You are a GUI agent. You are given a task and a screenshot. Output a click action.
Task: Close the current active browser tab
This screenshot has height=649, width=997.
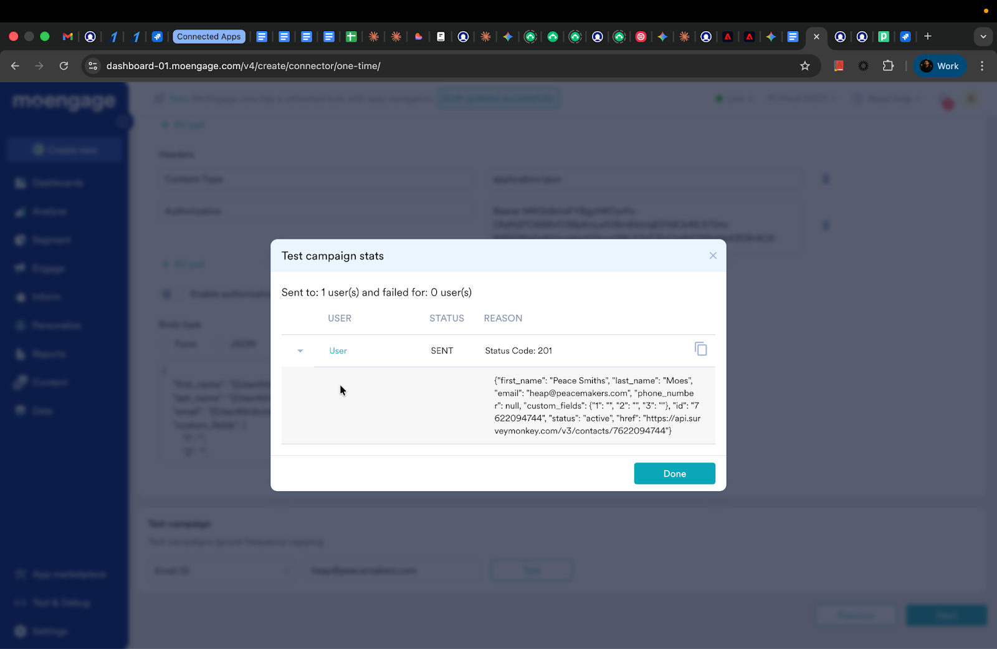point(816,37)
